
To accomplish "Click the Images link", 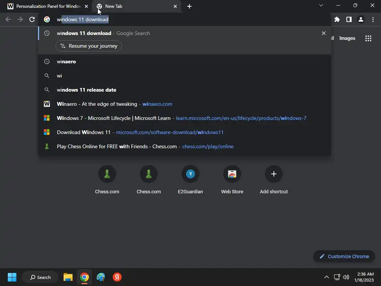I will pyautogui.click(x=347, y=38).
